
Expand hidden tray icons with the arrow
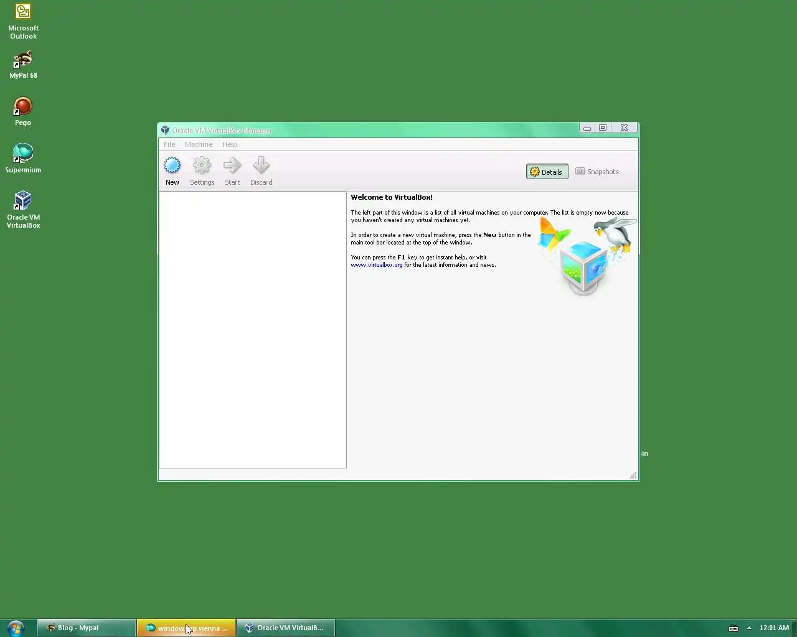point(749,628)
